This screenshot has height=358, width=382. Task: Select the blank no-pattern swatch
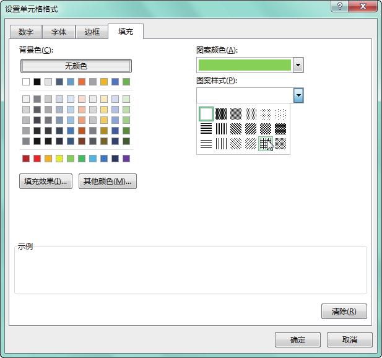pos(206,114)
